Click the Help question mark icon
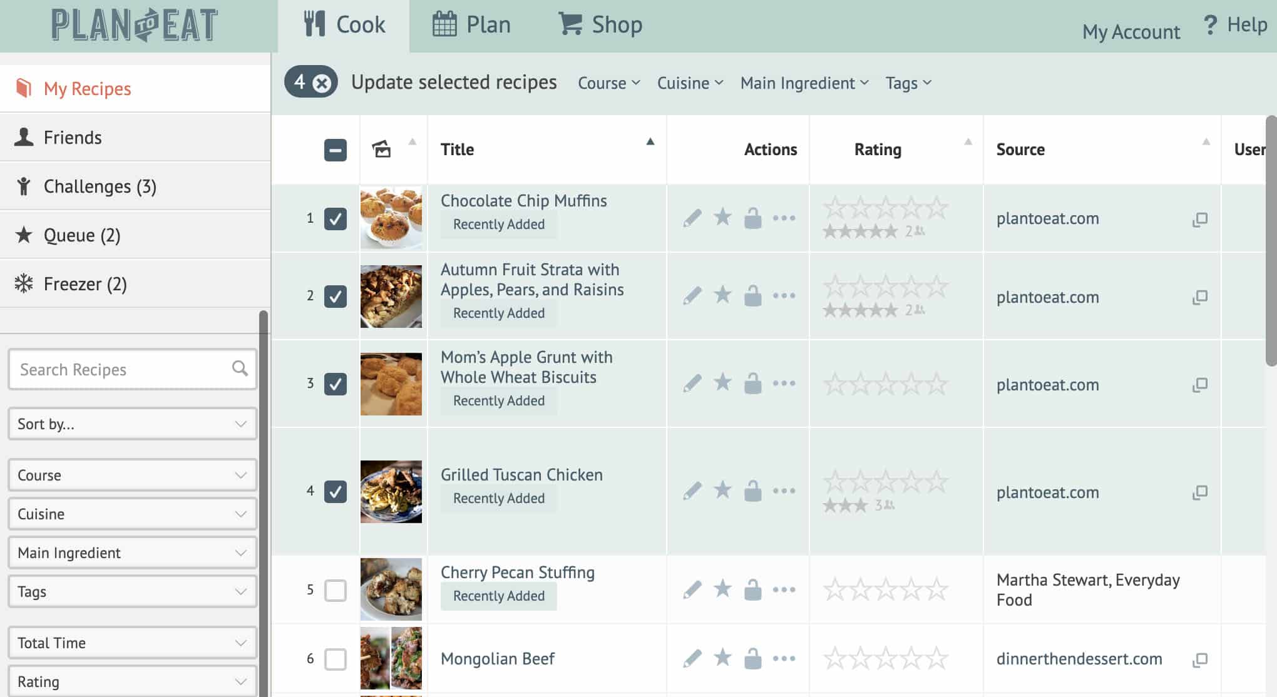Image resolution: width=1277 pixels, height=697 pixels. tap(1210, 25)
